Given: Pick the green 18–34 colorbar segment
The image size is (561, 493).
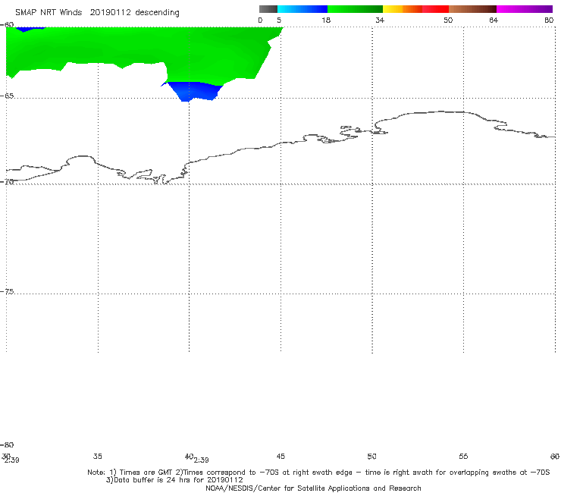Looking at the screenshot, I should point(355,9).
